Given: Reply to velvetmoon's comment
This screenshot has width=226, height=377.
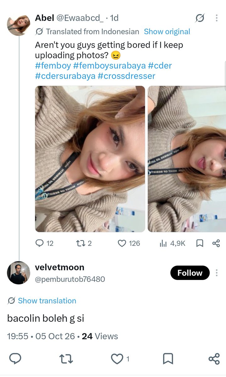Looking at the screenshot, I should tap(15, 358).
